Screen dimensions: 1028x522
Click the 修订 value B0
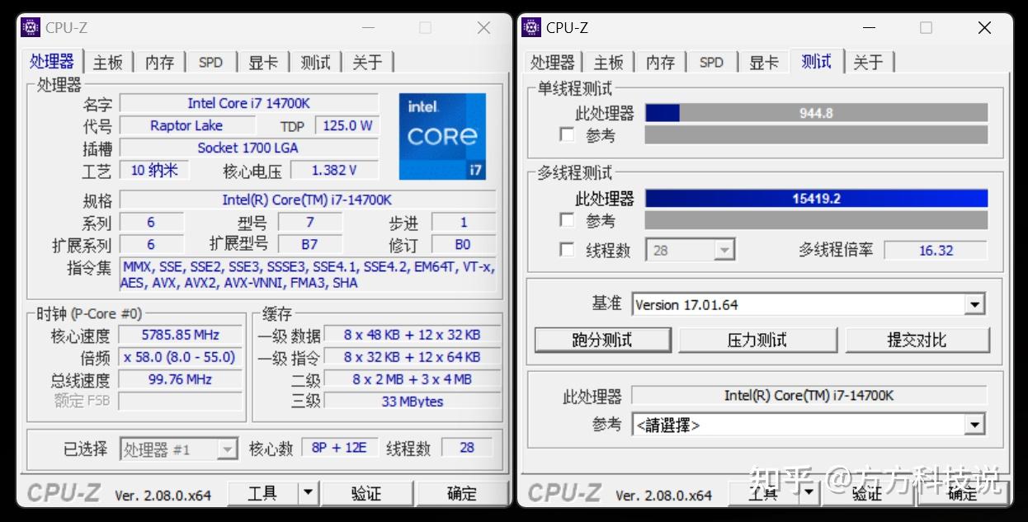463,244
